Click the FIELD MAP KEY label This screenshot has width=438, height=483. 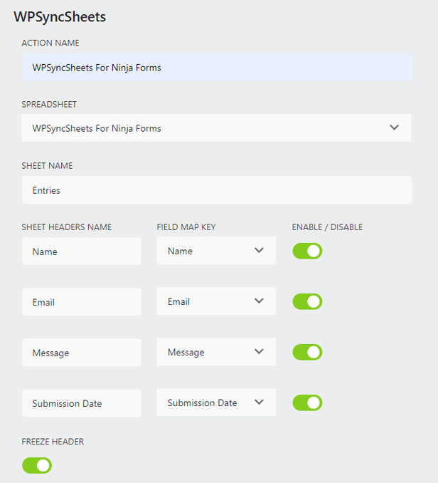pyautogui.click(x=186, y=227)
